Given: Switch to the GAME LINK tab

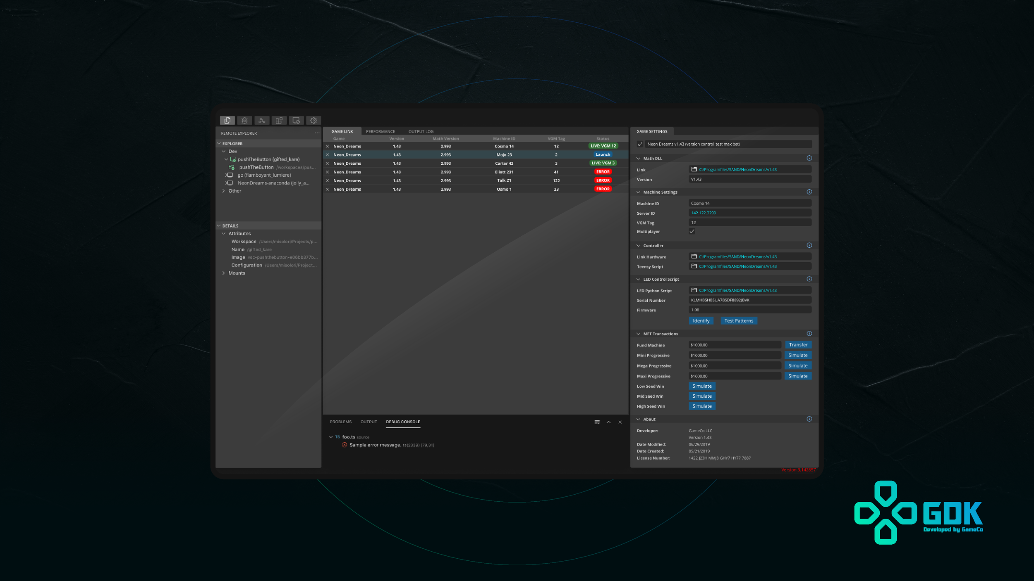Looking at the screenshot, I should (342, 131).
